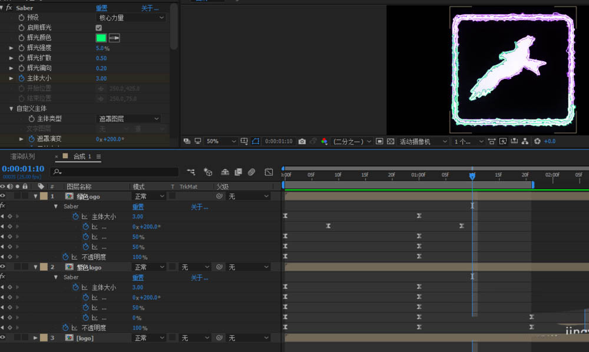
Task: Switch to the 渲染队列 tab
Action: 22,157
